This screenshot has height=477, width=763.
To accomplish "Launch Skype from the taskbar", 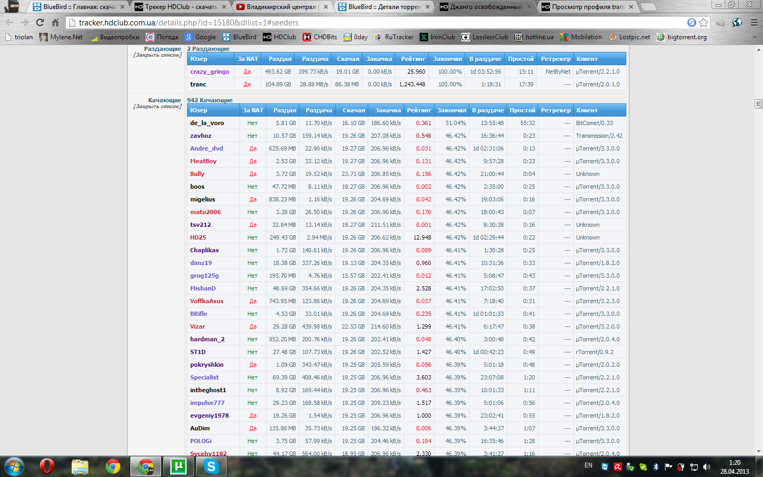I will [x=211, y=466].
